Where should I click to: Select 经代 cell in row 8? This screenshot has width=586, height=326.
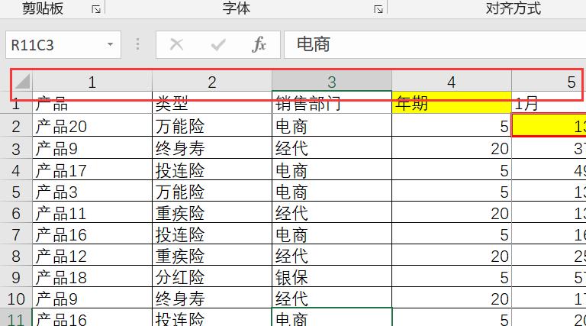332,255
